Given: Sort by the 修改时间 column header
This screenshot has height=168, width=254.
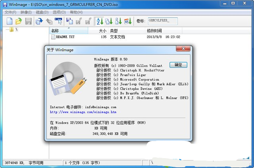Looking at the screenshot, I should point(164,31).
